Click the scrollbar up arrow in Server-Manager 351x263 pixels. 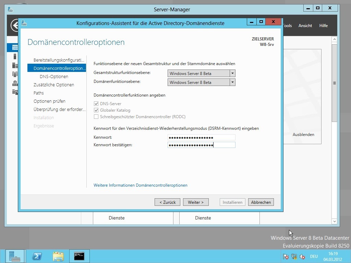[335, 39]
